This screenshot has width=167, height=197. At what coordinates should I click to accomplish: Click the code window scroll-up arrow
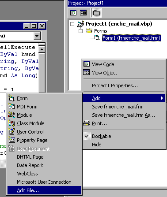pos(42,49)
